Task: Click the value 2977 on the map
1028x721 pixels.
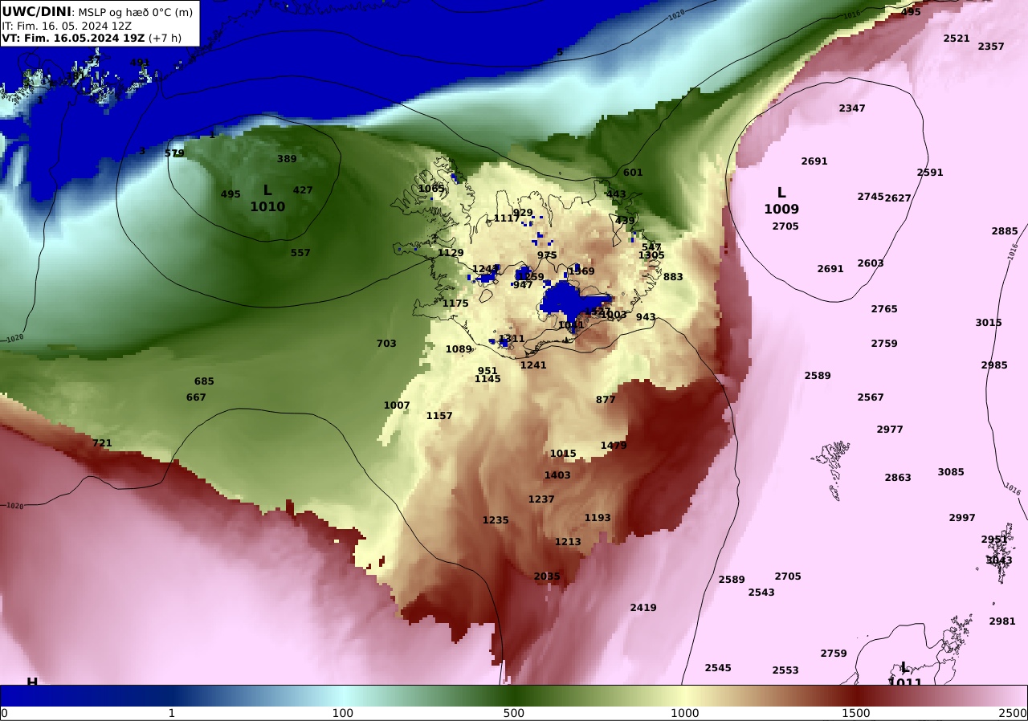Action: point(890,430)
